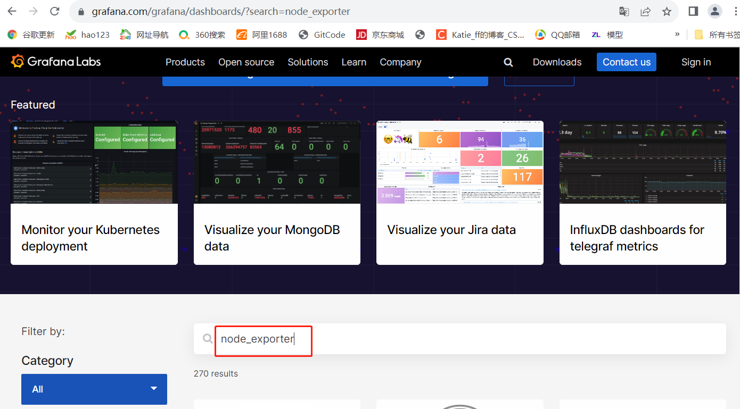Open the 模型 bookmark
Image resolution: width=740 pixels, height=409 pixels.
click(x=607, y=35)
